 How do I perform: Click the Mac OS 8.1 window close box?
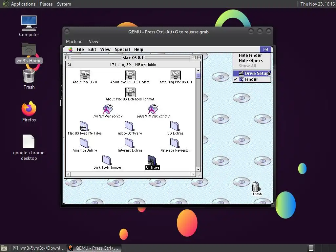67,57
